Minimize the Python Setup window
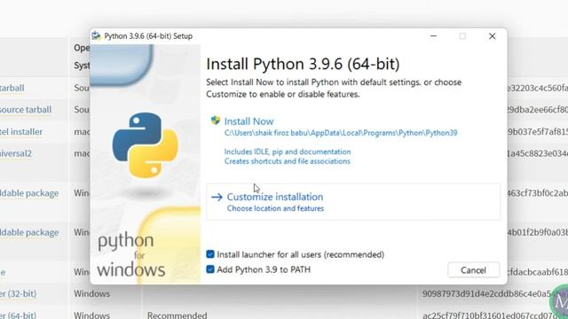This screenshot has width=568, height=319. (x=433, y=35)
